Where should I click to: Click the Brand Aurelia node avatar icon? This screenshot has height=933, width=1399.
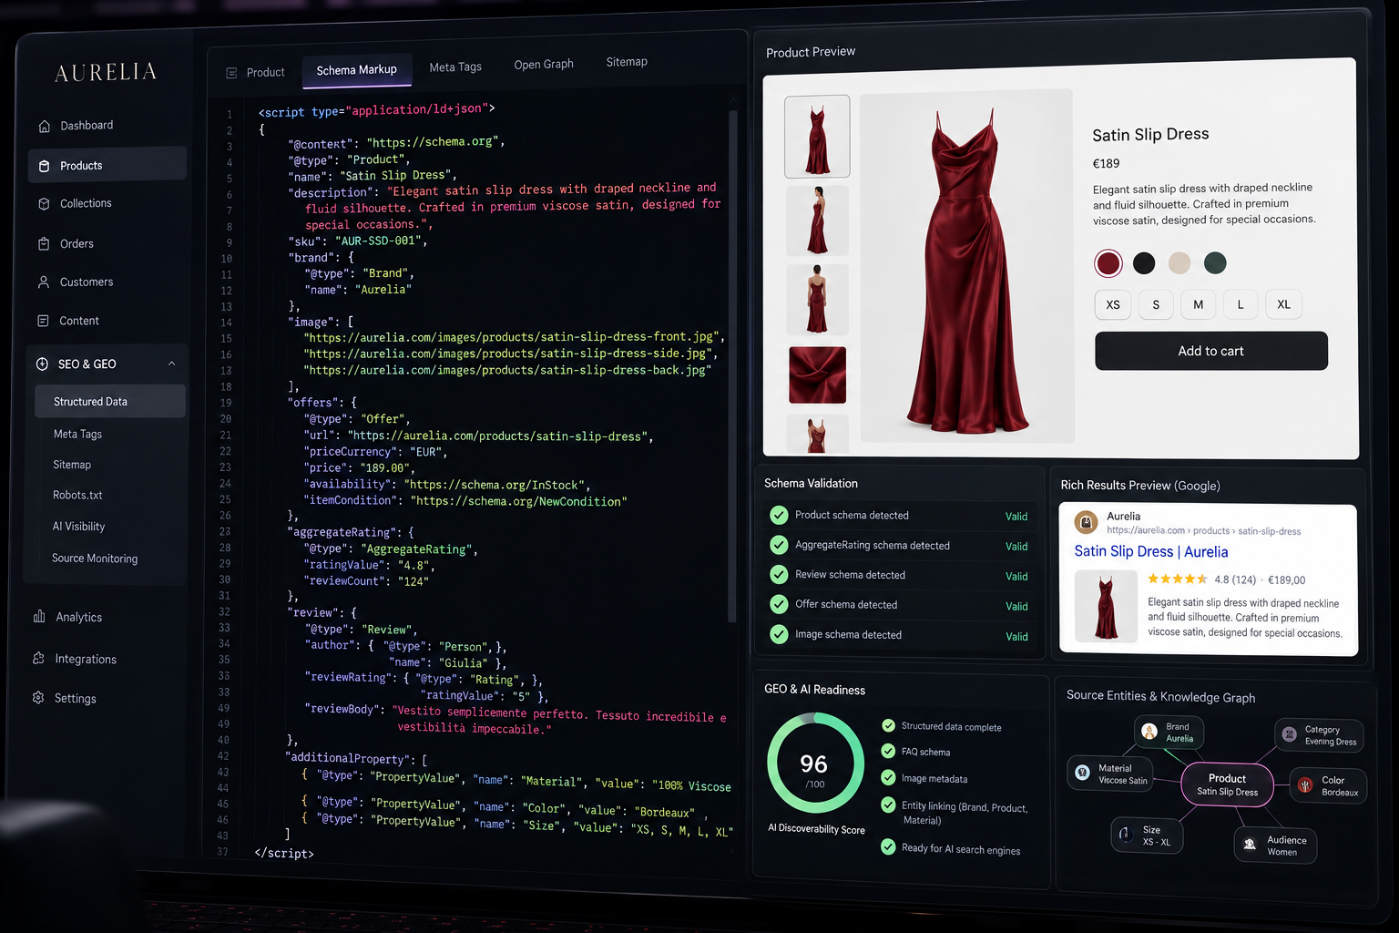pos(1149,732)
